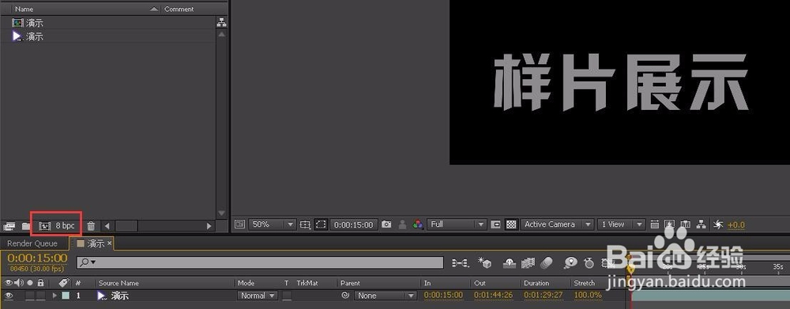
Task: Open the 1 View layout dropdown
Action: (x=621, y=224)
